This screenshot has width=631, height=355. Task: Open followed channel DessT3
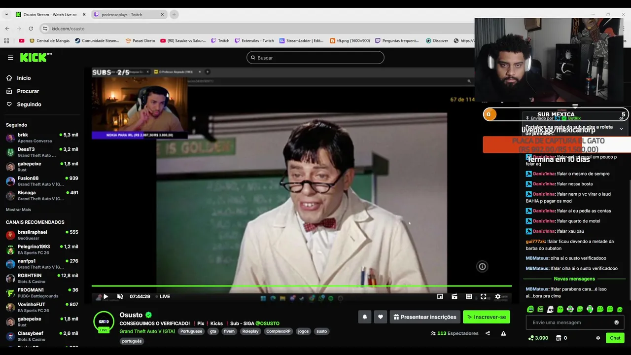click(x=42, y=152)
